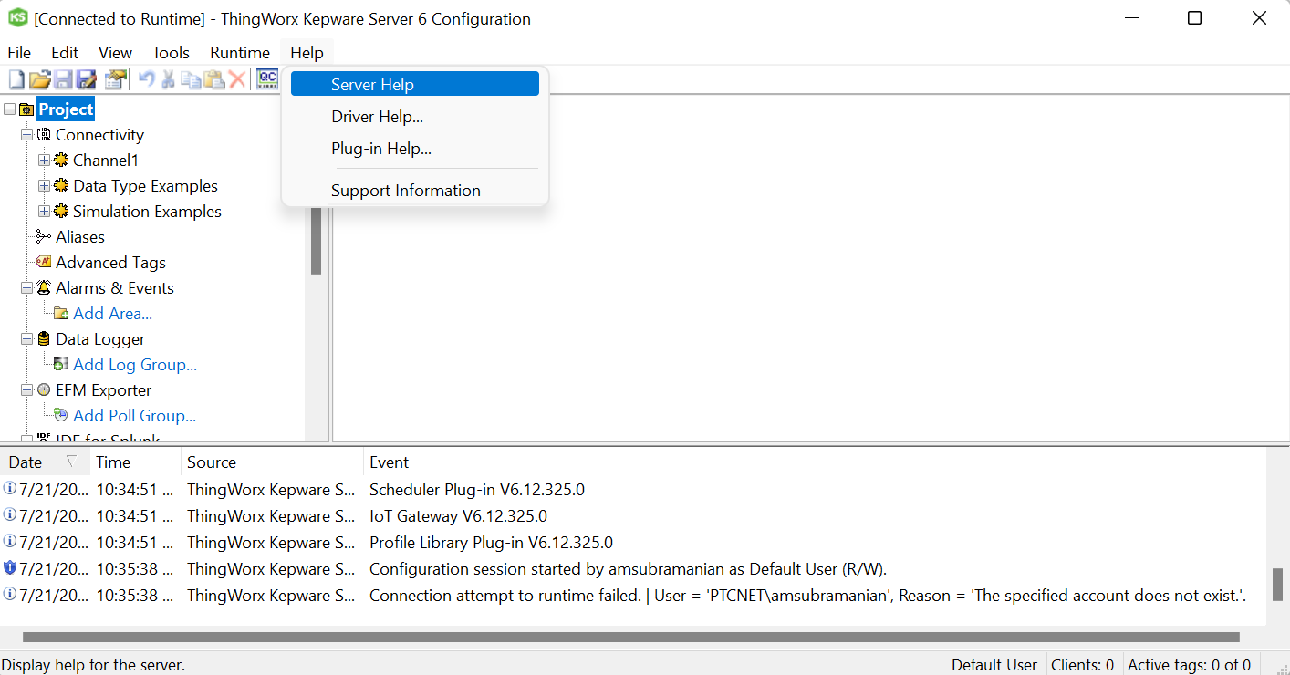This screenshot has height=675, width=1290.
Task: Expand the Channel1 tree node
Action: [x=44, y=160]
